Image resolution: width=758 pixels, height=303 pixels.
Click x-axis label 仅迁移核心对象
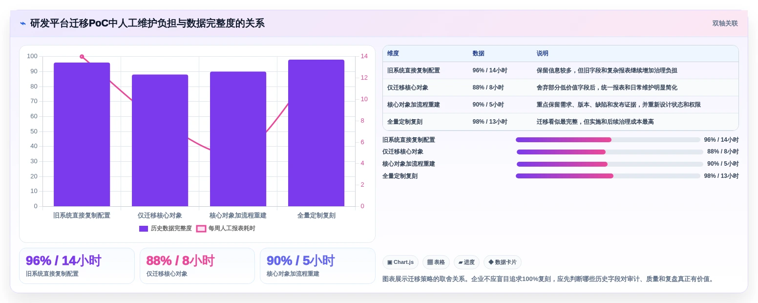tap(160, 216)
